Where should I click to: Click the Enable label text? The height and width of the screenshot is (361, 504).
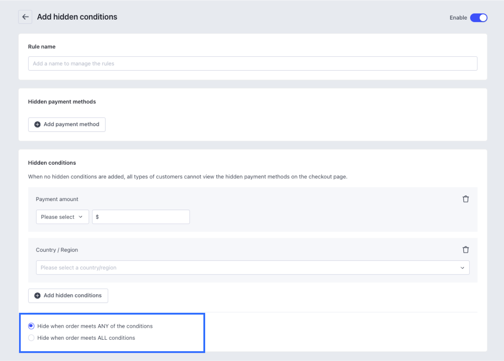tap(458, 18)
